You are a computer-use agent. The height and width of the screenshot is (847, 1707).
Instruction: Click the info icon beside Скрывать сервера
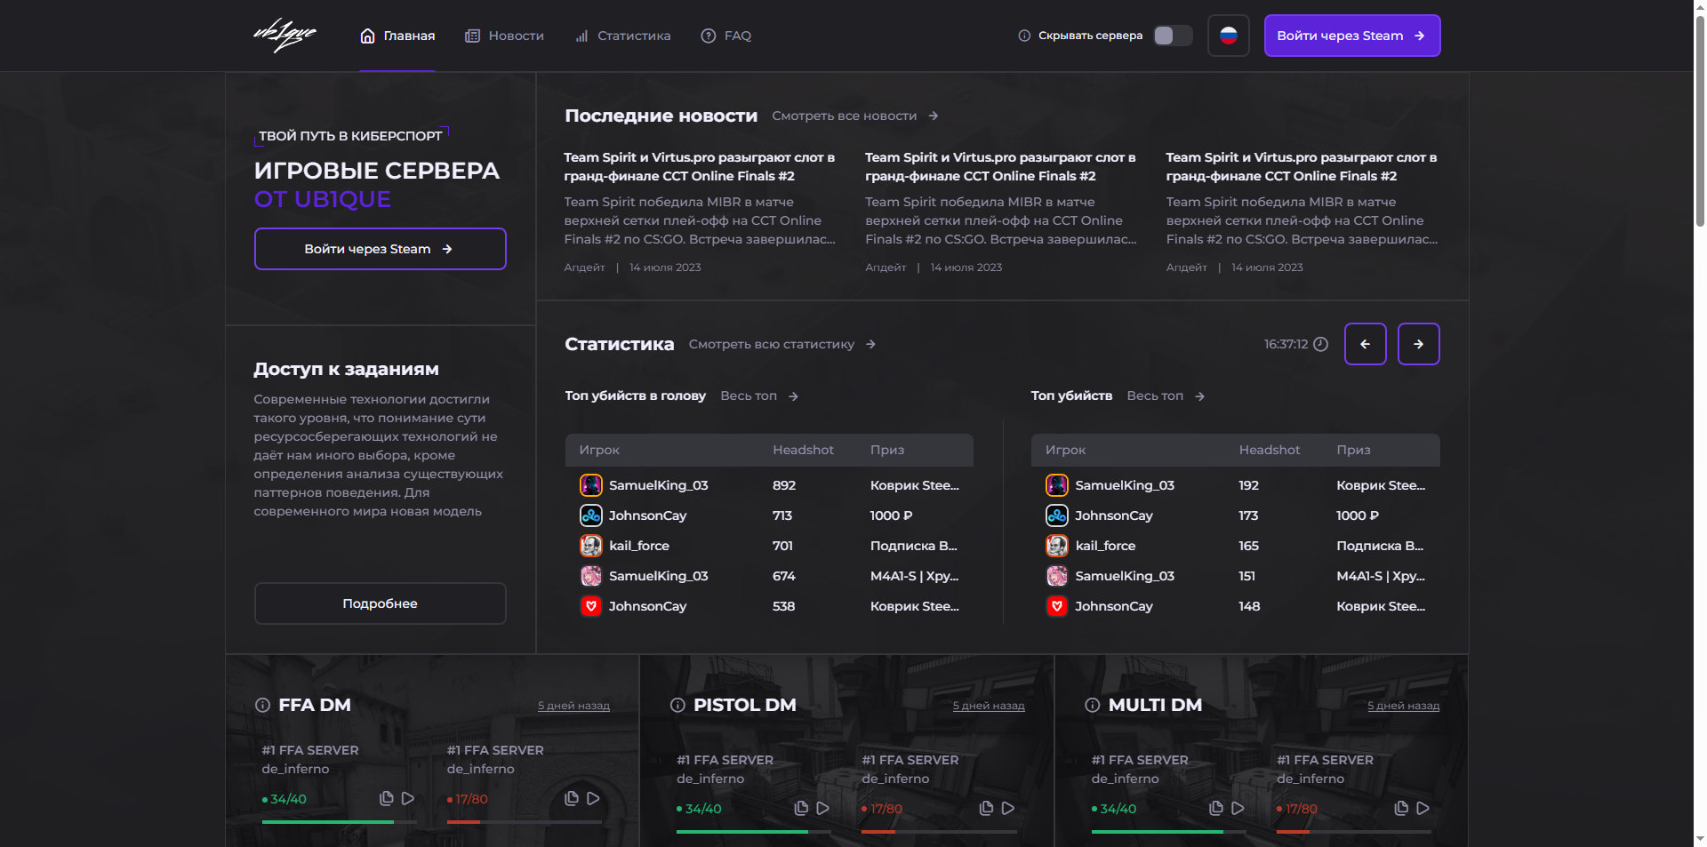coord(1024,36)
